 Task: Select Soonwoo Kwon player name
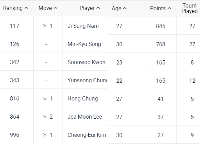(86, 62)
